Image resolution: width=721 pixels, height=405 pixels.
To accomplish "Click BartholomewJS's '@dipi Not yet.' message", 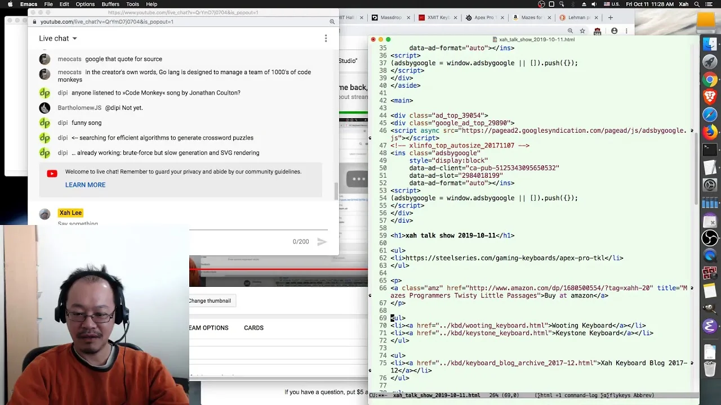I will pyautogui.click(x=124, y=108).
